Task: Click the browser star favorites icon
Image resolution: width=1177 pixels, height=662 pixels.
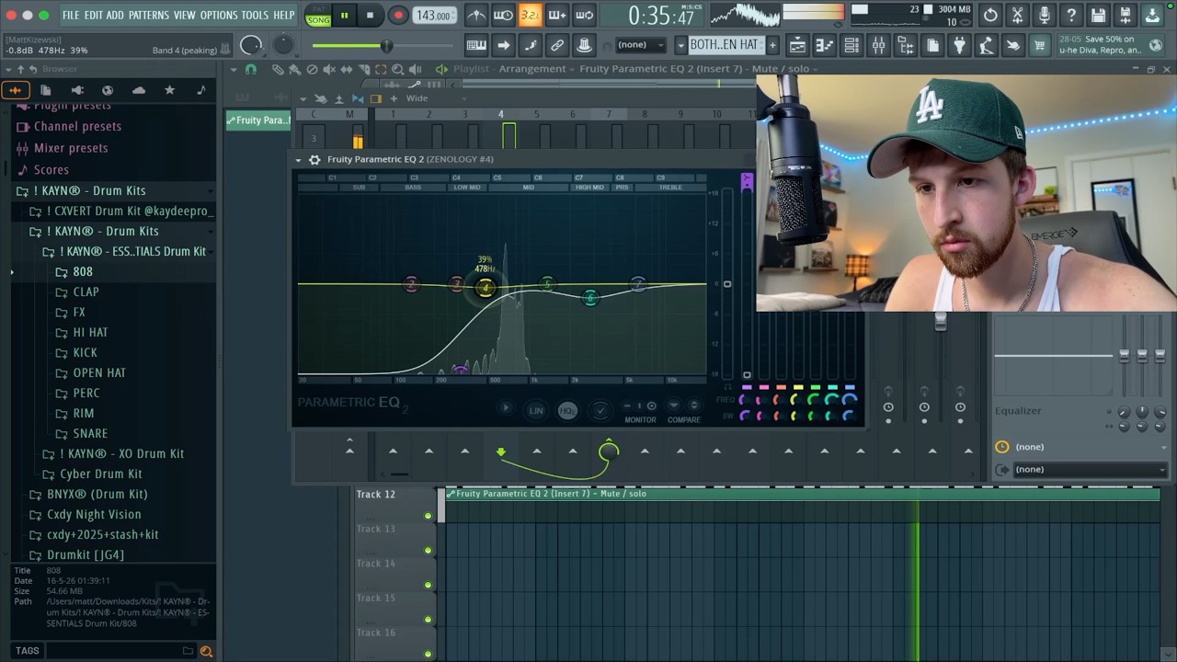Action: 169,90
